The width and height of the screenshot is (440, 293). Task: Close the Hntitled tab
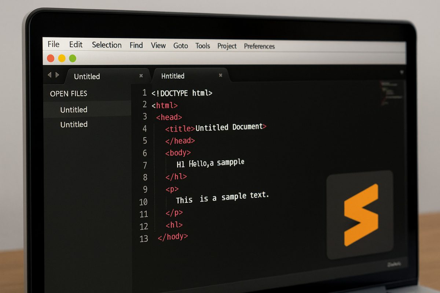pos(221,75)
